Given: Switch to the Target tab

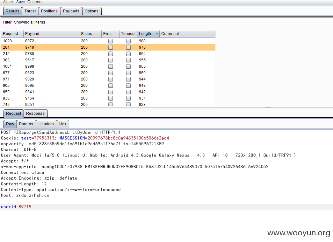Looking at the screenshot, I should pos(30,11).
